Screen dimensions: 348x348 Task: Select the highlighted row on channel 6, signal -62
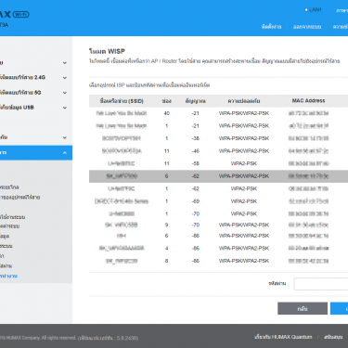click(x=218, y=176)
